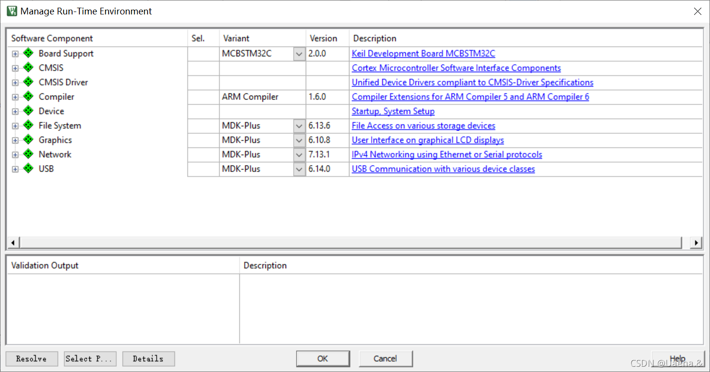
Task: Click the green diamond icon beside File System
Action: [28, 125]
